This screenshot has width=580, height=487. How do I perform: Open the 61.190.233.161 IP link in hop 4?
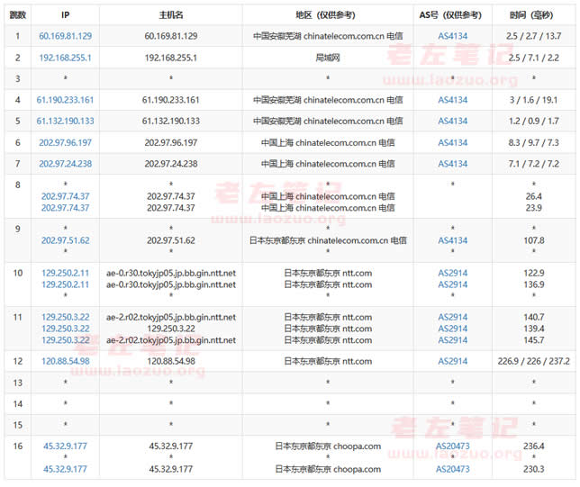pos(66,100)
